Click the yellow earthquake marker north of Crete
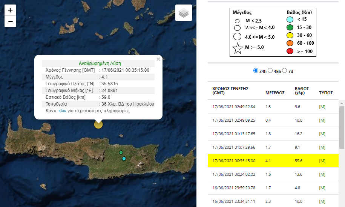This screenshot has height=207, width=345. coord(98,124)
